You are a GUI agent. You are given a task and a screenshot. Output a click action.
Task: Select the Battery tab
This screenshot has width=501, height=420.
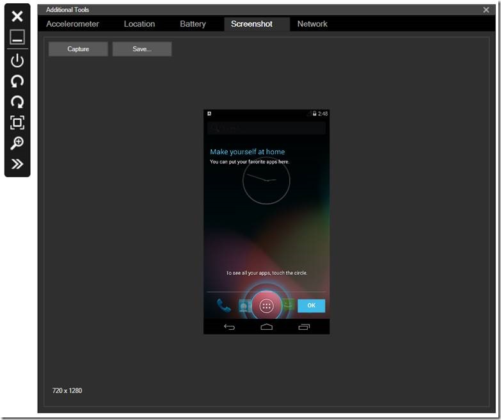point(193,24)
